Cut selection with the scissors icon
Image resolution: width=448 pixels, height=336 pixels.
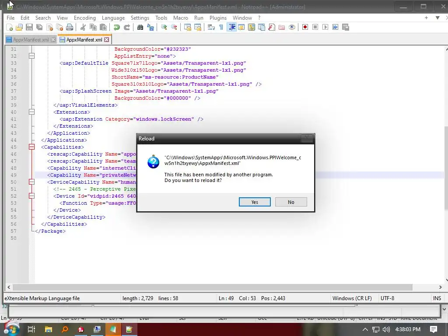[83, 27]
